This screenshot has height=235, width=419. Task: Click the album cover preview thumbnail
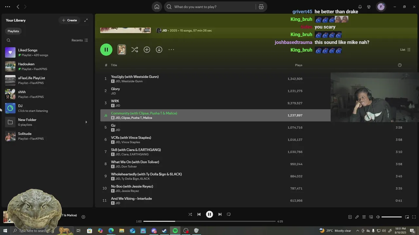122,50
